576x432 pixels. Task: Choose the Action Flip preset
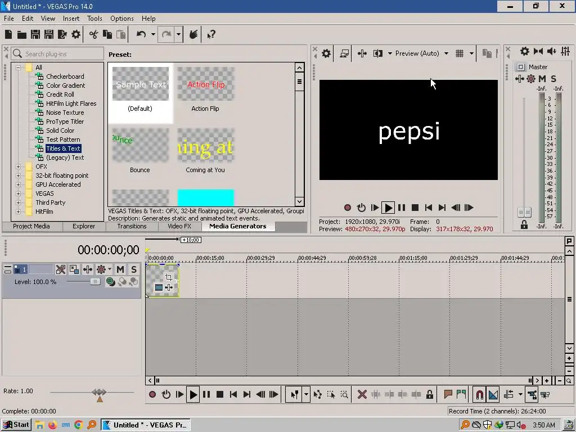click(205, 89)
